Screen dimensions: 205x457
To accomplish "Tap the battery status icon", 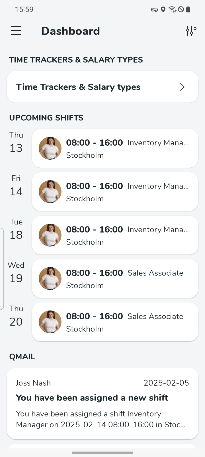I will 188,10.
